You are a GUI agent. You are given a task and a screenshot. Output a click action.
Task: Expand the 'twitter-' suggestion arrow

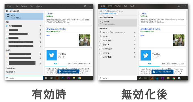(135, 36)
